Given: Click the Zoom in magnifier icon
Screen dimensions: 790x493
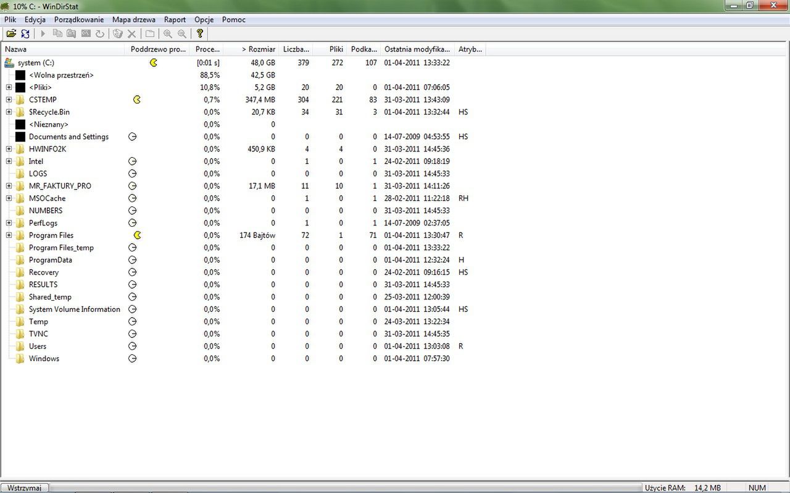Looking at the screenshot, I should 168,34.
